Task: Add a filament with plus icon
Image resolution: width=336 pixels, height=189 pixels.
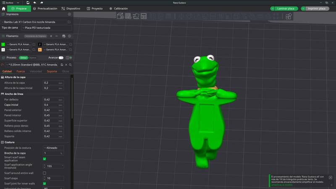Action: (x=51, y=36)
